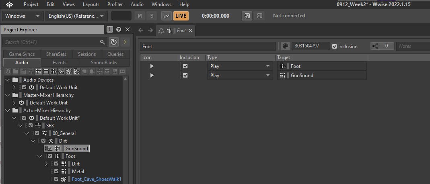430x184 pixels.
Task: Toggle checkbox for 00_General in tree
Action: (37, 133)
